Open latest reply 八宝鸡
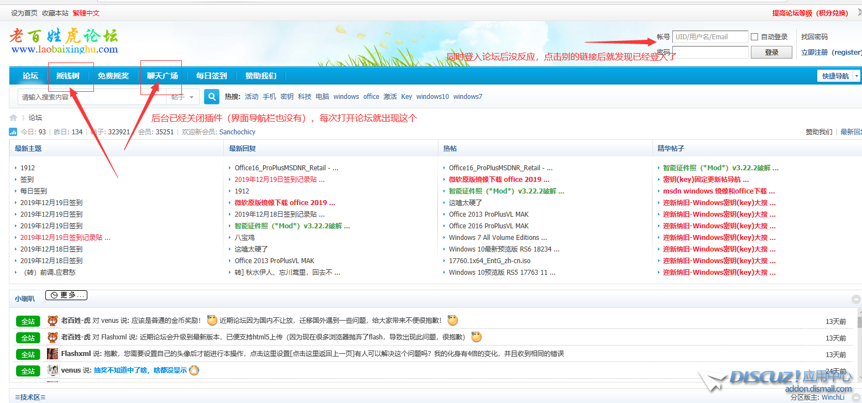This screenshot has height=403, width=862. 244,238
